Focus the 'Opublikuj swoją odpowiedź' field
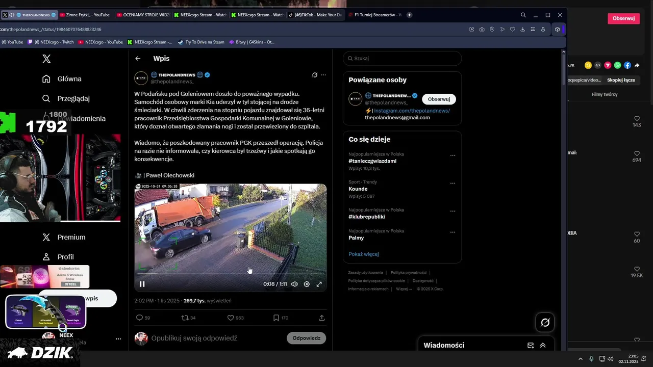The height and width of the screenshot is (367, 653). (194, 338)
